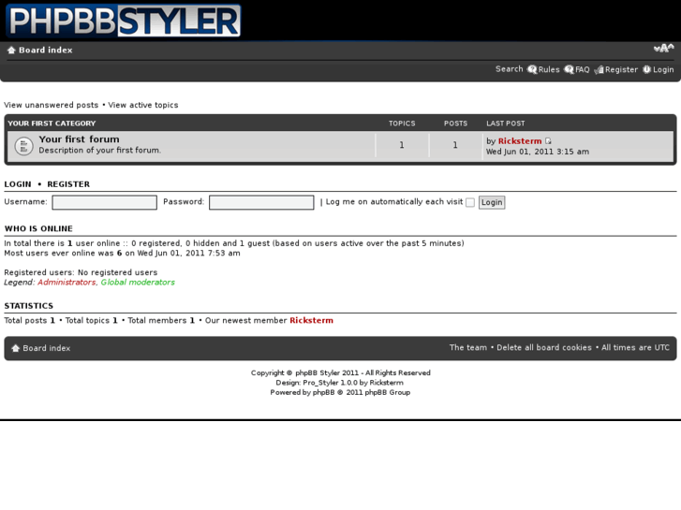View unanswered posts
The height and width of the screenshot is (510, 681).
[x=52, y=105]
